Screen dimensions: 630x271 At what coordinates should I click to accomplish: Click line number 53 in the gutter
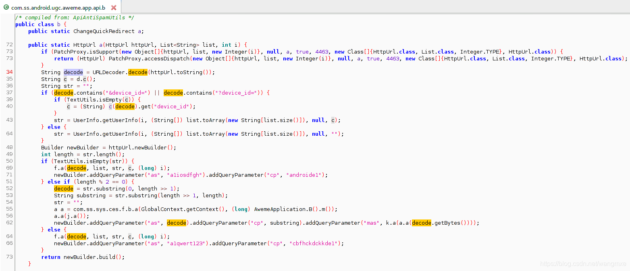(10, 195)
